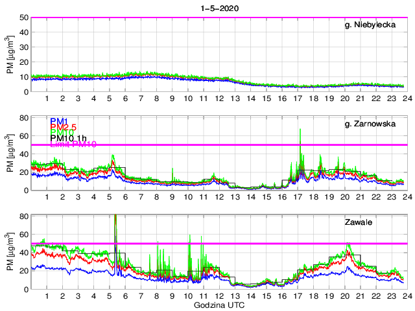Click the blue PM1 legend entry
415x311 pixels.
58,121
